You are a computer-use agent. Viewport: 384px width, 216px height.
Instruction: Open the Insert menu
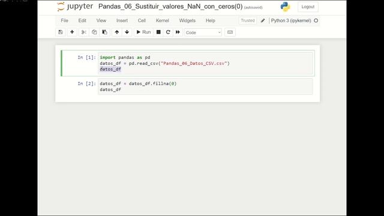(122, 20)
